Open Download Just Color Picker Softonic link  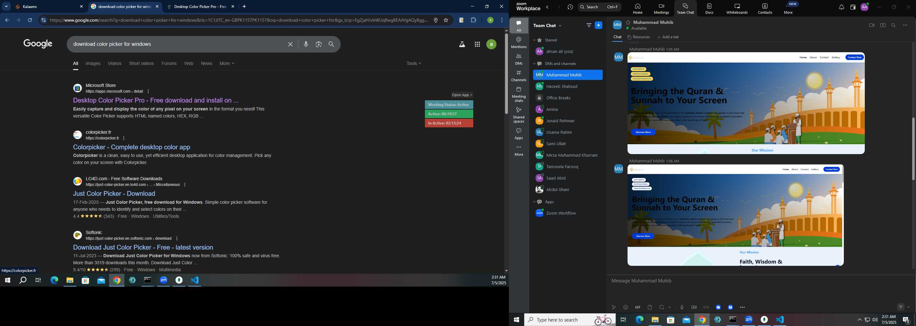click(x=143, y=247)
